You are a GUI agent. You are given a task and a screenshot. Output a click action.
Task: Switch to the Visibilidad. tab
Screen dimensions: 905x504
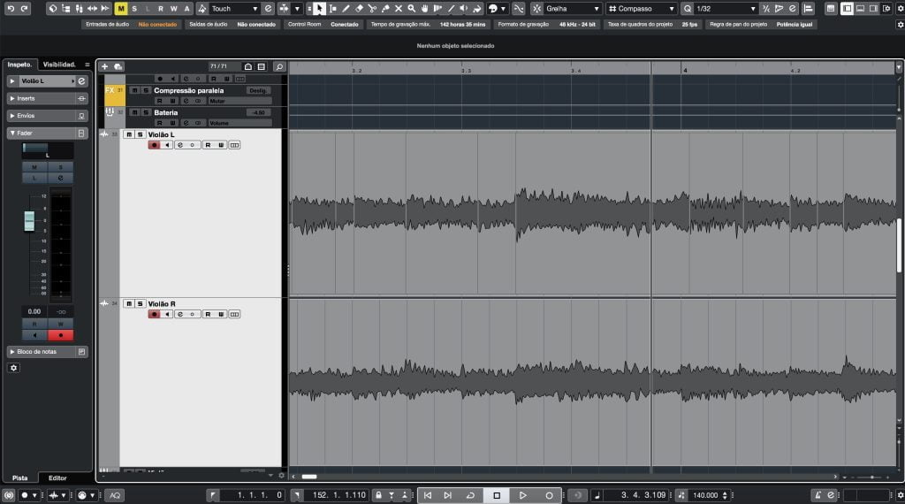tap(59, 65)
